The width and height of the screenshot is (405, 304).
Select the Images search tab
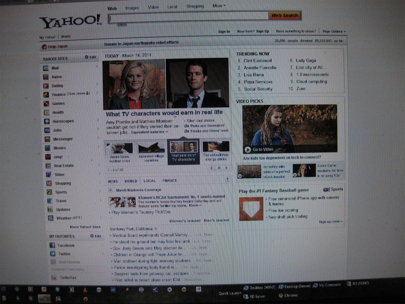point(132,8)
